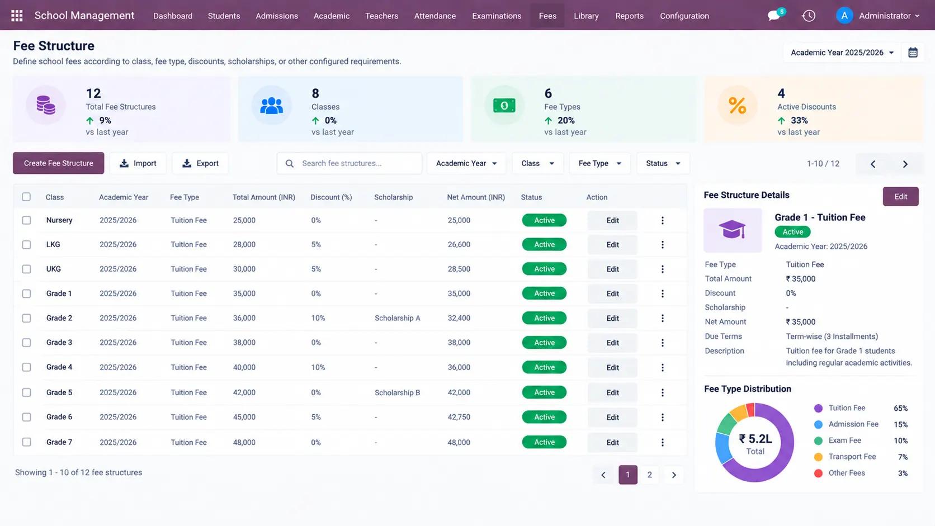The height and width of the screenshot is (526, 935).
Task: Click the bottom pagination next arrow
Action: point(674,475)
